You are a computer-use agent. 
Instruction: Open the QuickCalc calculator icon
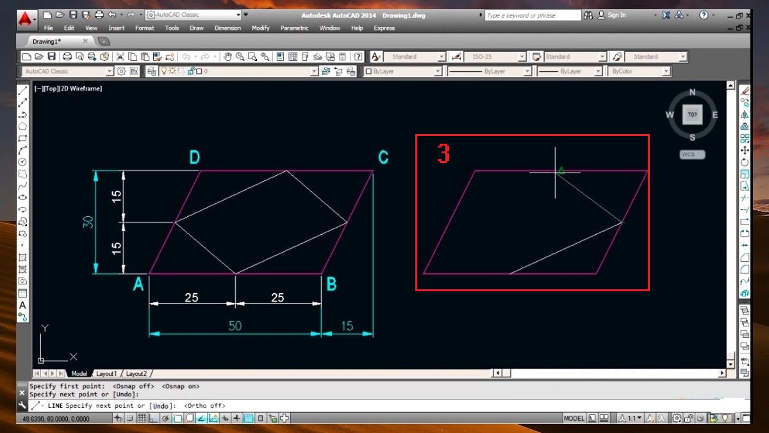(x=342, y=56)
